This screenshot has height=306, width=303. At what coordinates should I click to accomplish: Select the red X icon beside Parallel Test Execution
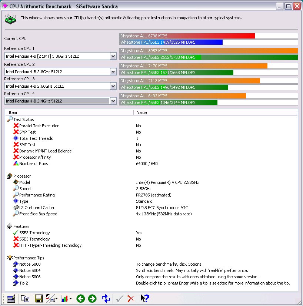tap(16, 126)
